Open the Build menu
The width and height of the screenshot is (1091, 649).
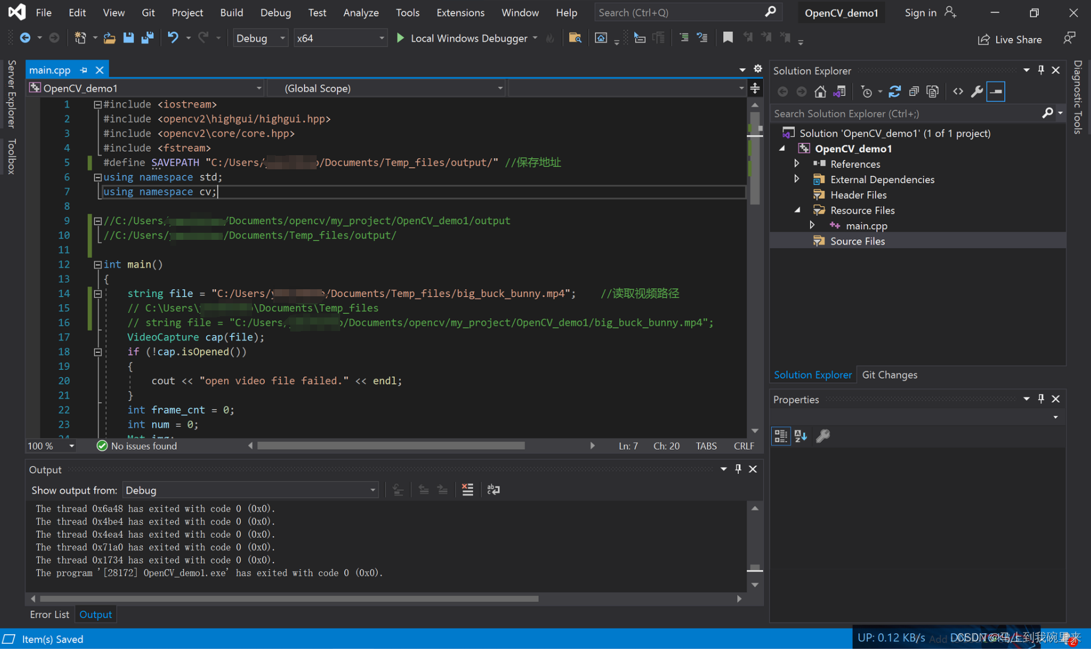coord(231,12)
